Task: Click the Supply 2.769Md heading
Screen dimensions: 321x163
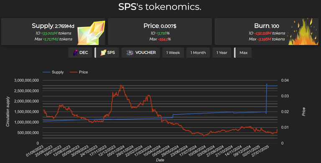Action: [53, 26]
